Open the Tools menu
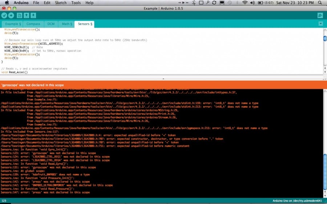 [76, 3]
